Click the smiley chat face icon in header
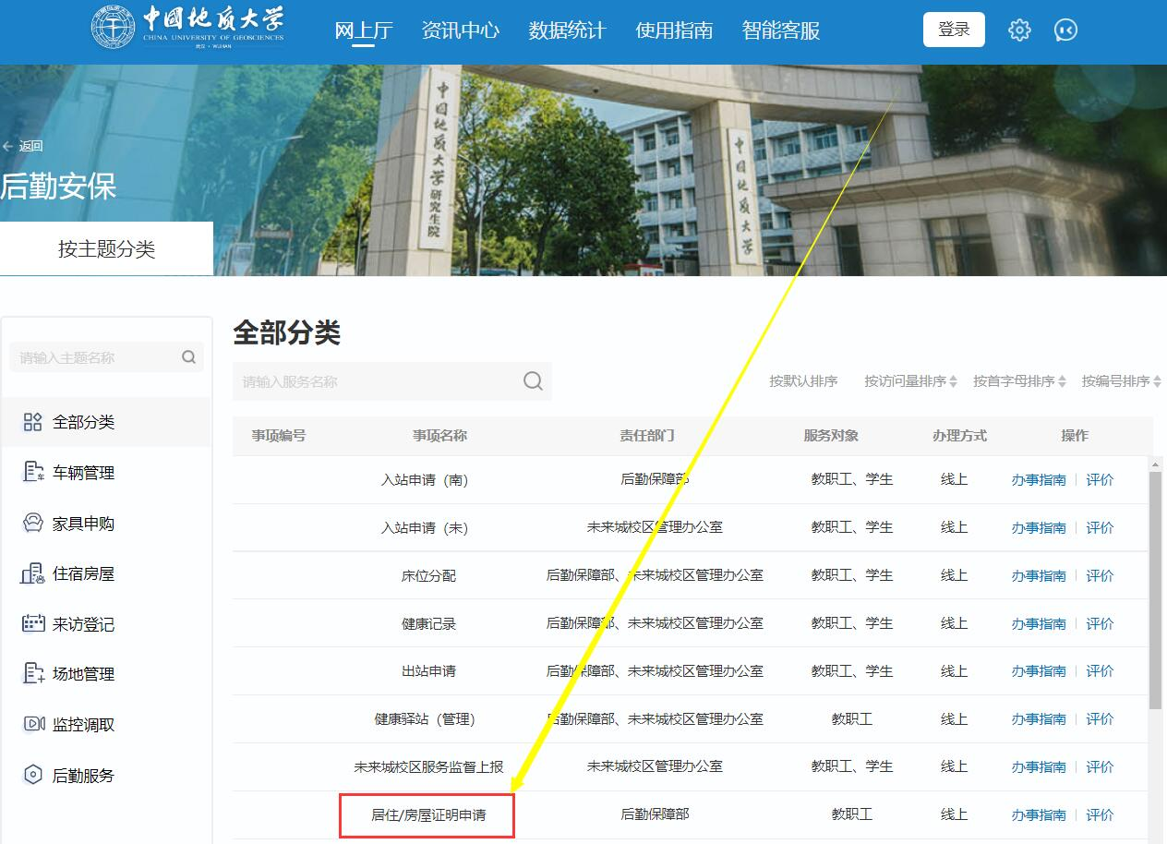This screenshot has width=1167, height=844. (1065, 30)
